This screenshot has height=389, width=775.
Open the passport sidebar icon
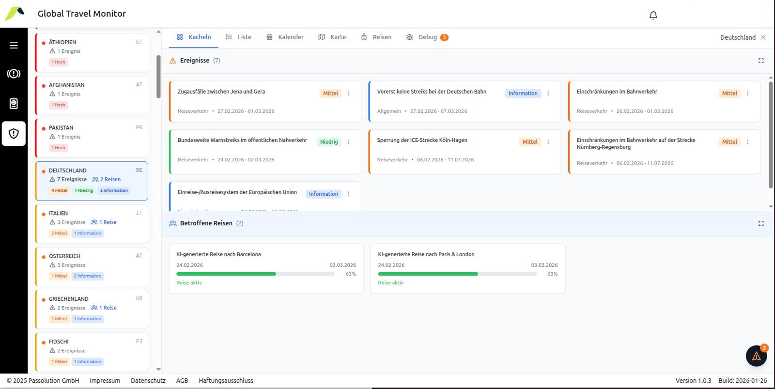(x=14, y=104)
